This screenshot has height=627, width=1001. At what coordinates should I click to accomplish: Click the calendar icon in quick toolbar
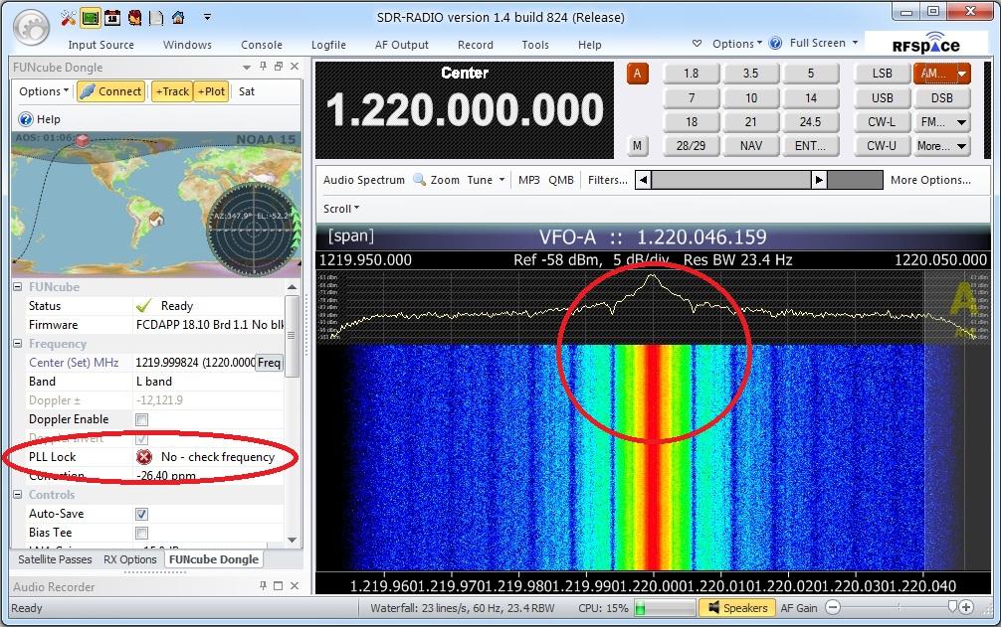(x=111, y=18)
